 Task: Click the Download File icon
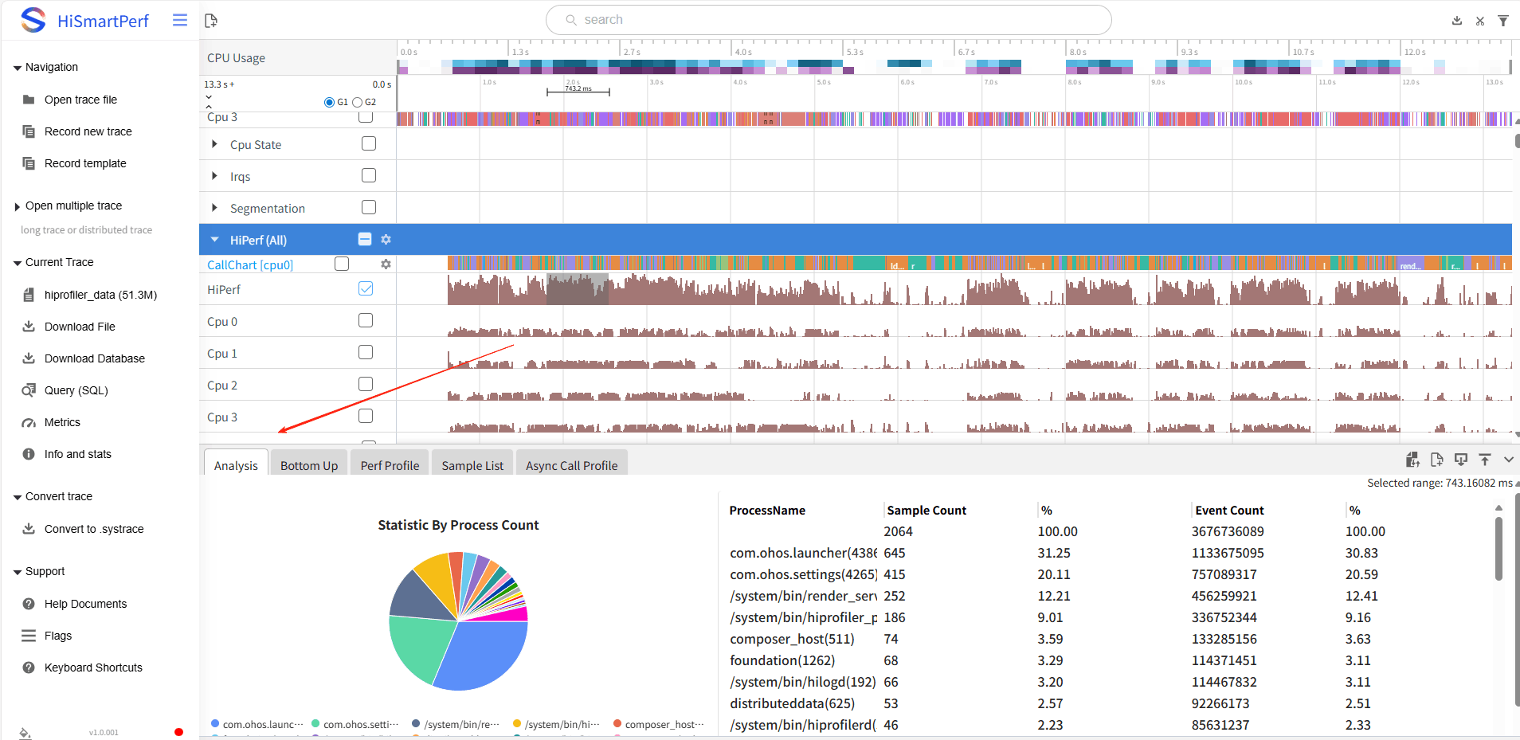point(29,327)
